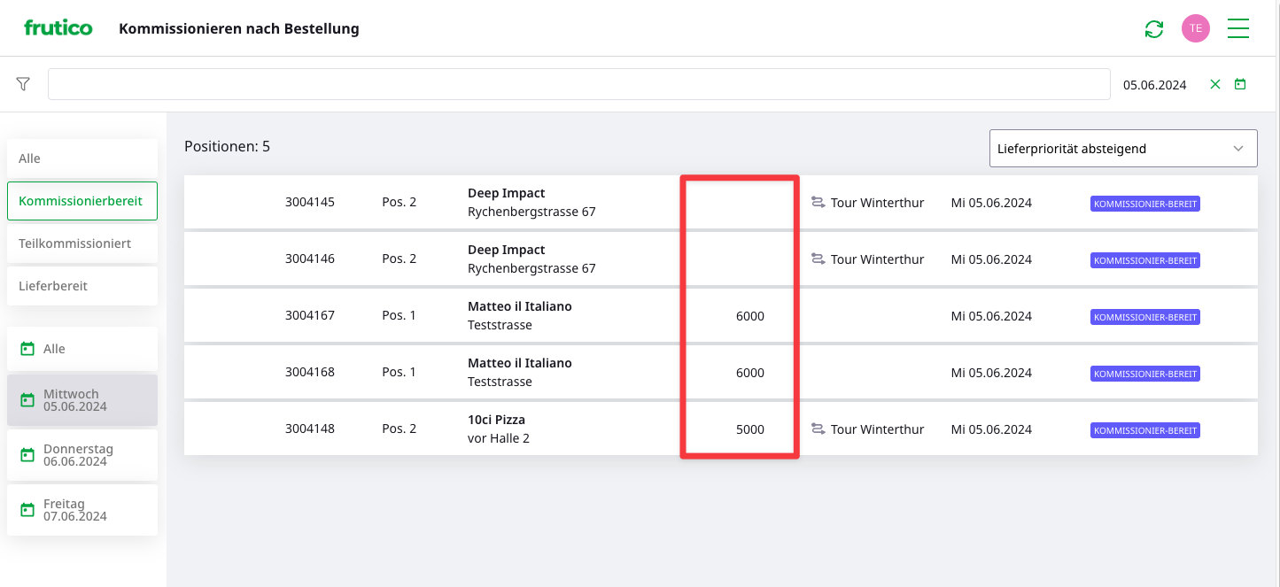Choose Mittwoch 05.06.2024 date filter
The width and height of the screenshot is (1280, 587).
coord(81,400)
